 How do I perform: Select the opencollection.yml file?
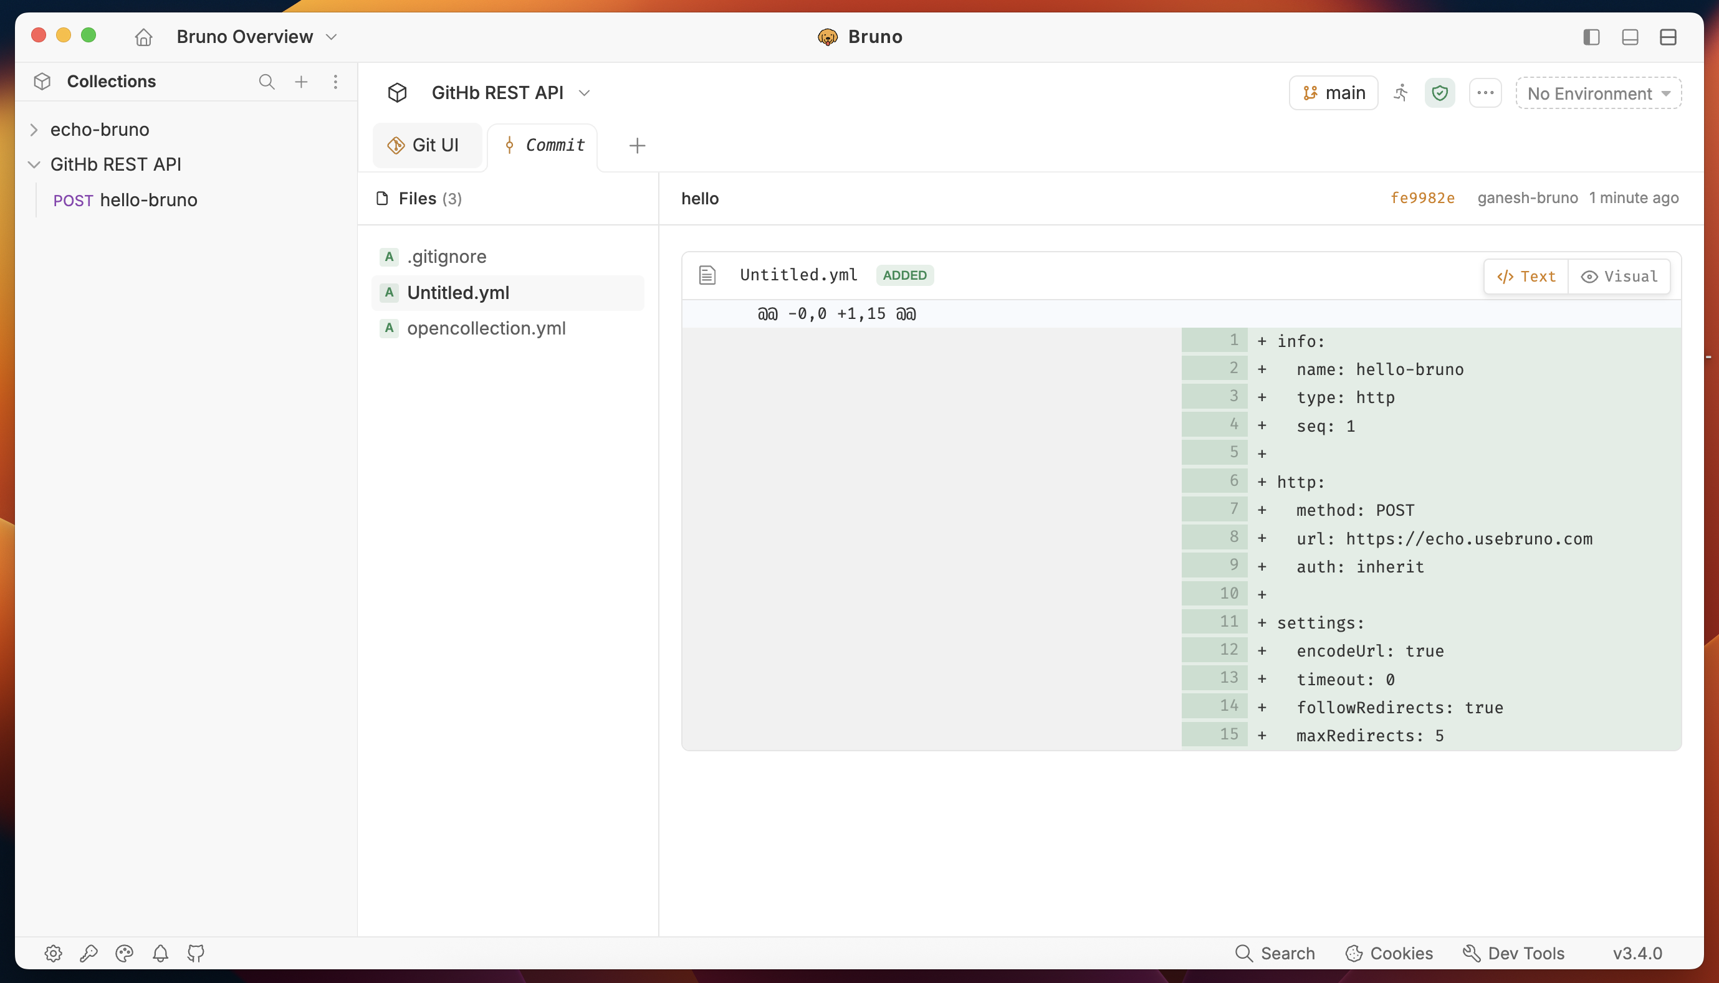(508, 328)
